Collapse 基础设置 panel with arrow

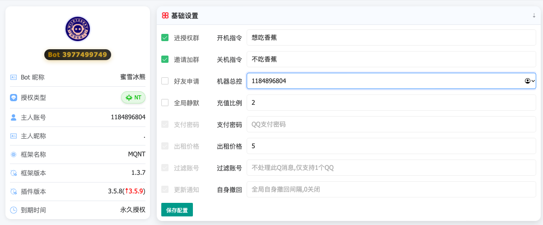click(x=534, y=15)
